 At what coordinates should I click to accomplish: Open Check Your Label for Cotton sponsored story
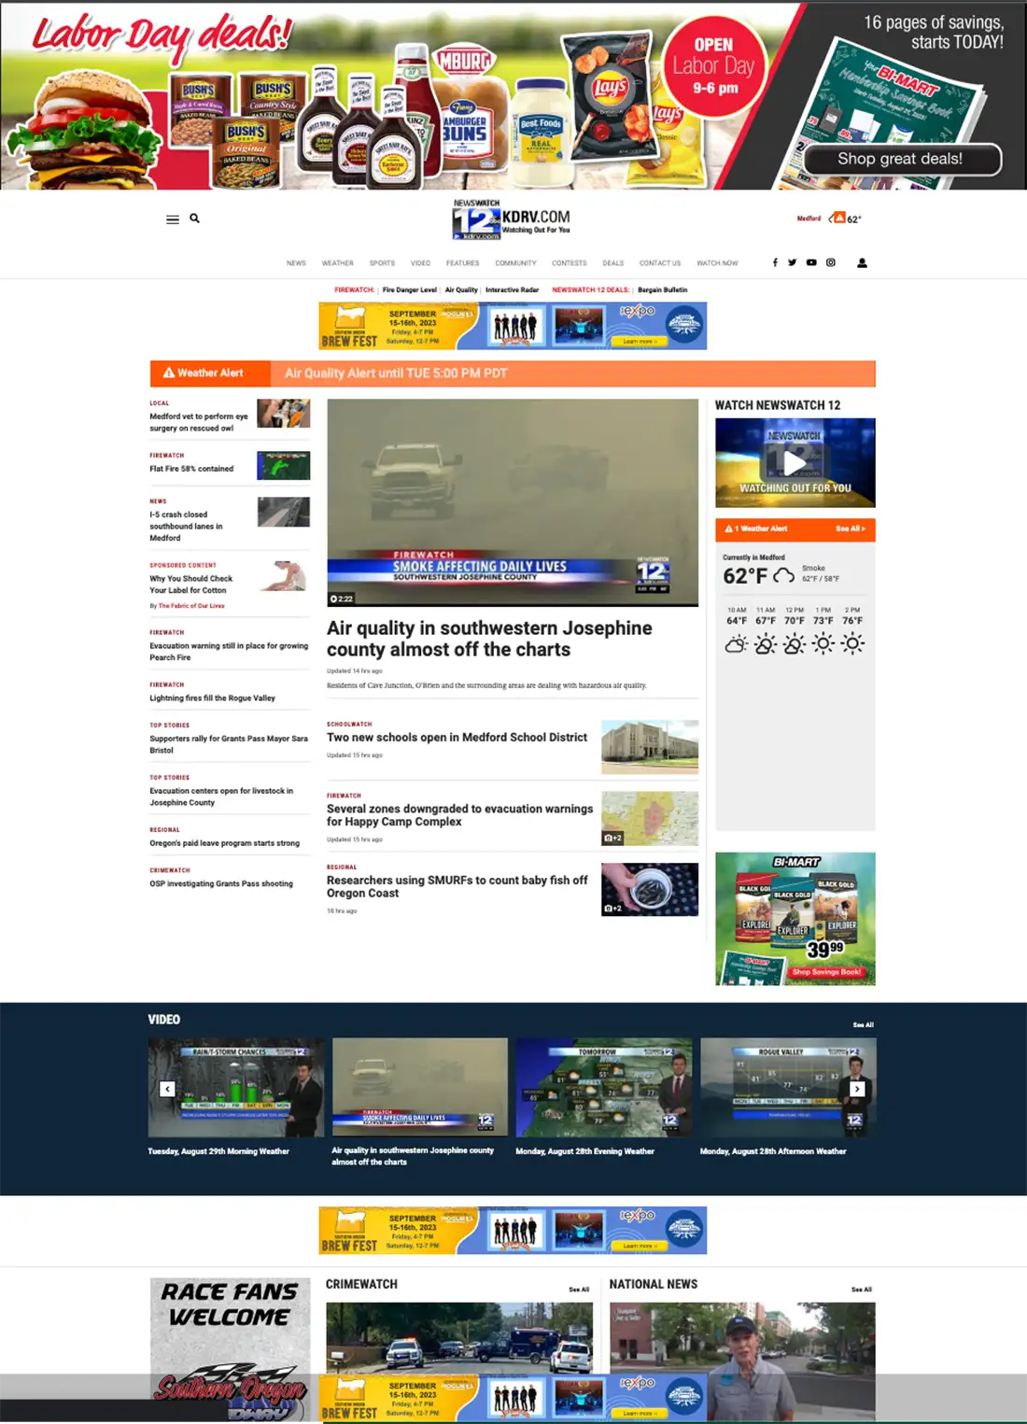(190, 585)
